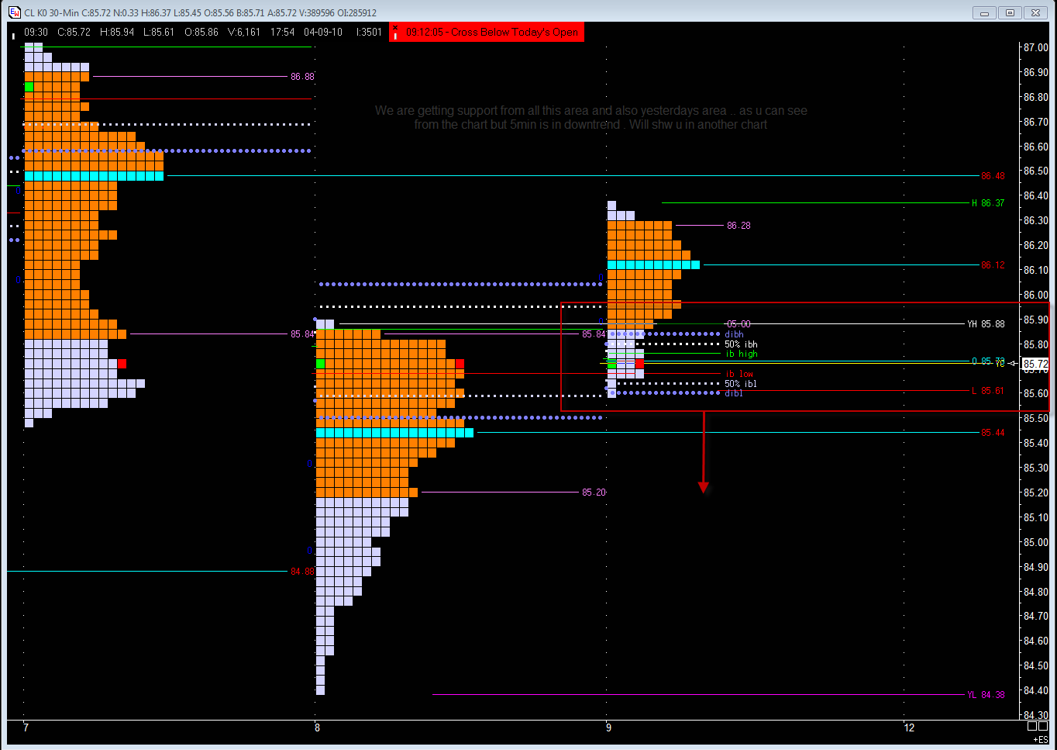Select the 86.88 magenta value label
Viewport: 1057px width, 750px height.
point(302,77)
